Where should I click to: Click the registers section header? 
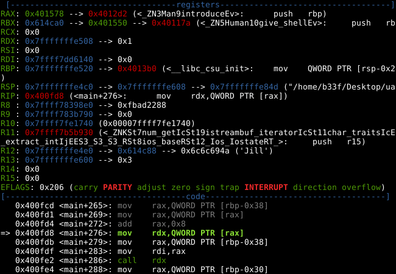click(197, 4)
